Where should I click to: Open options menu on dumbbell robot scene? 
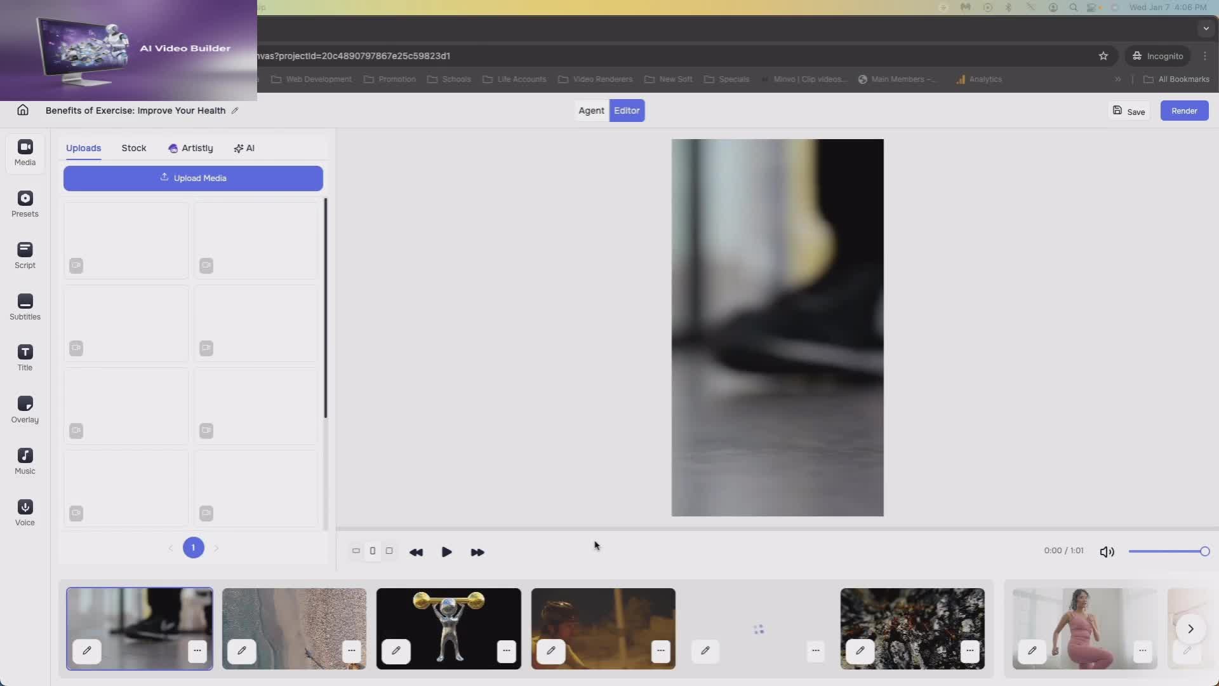506,650
